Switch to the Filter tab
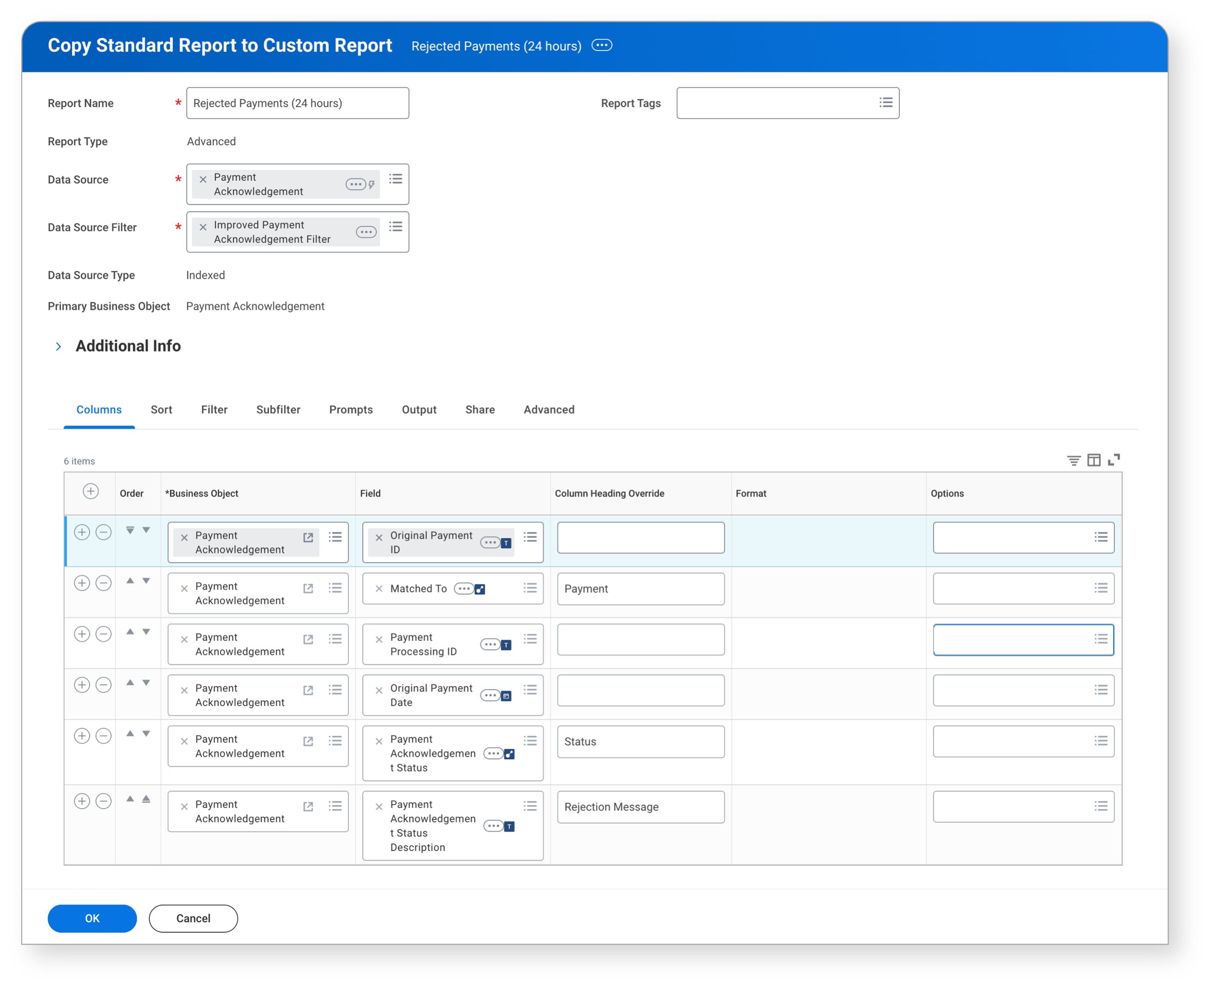This screenshot has height=989, width=1212. (214, 409)
